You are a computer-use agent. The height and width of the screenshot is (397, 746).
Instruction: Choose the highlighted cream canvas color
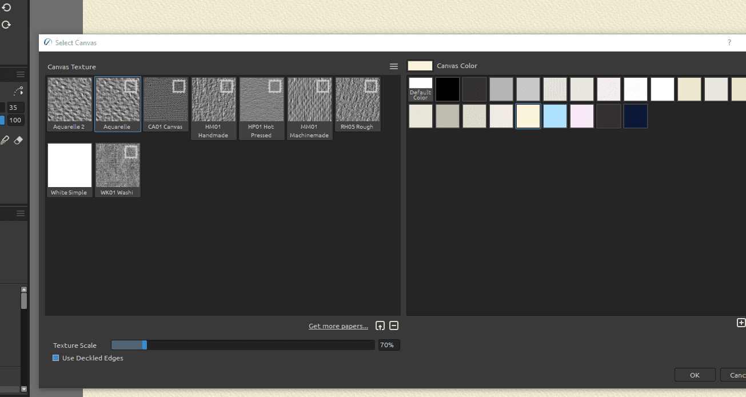pyautogui.click(x=528, y=116)
